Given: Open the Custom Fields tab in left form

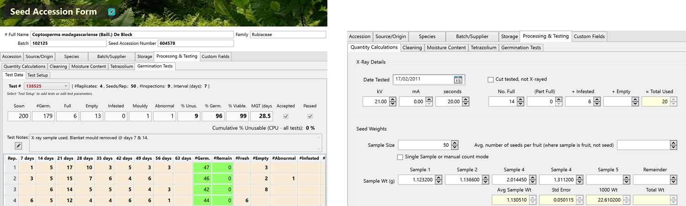Looking at the screenshot, I should 216,57.
